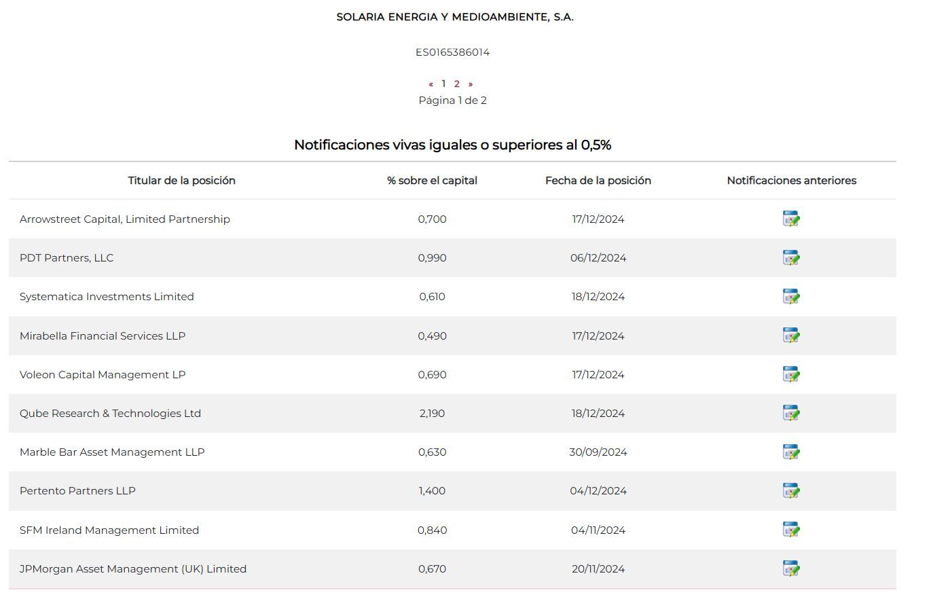The width and height of the screenshot is (931, 599).
Task: View Systematica Investments previous notifications icon
Action: [791, 297]
